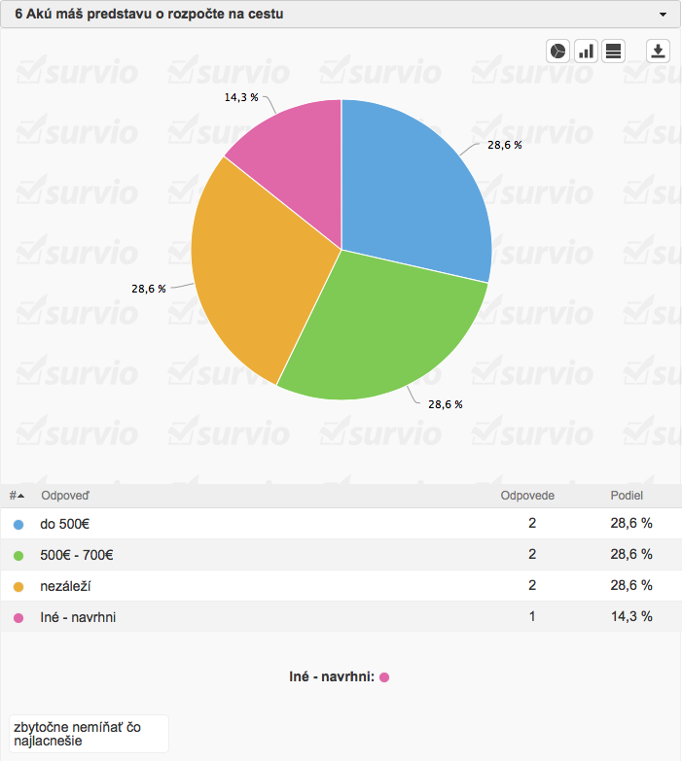Click blue dot beside 'do 500€'

[x=18, y=524]
